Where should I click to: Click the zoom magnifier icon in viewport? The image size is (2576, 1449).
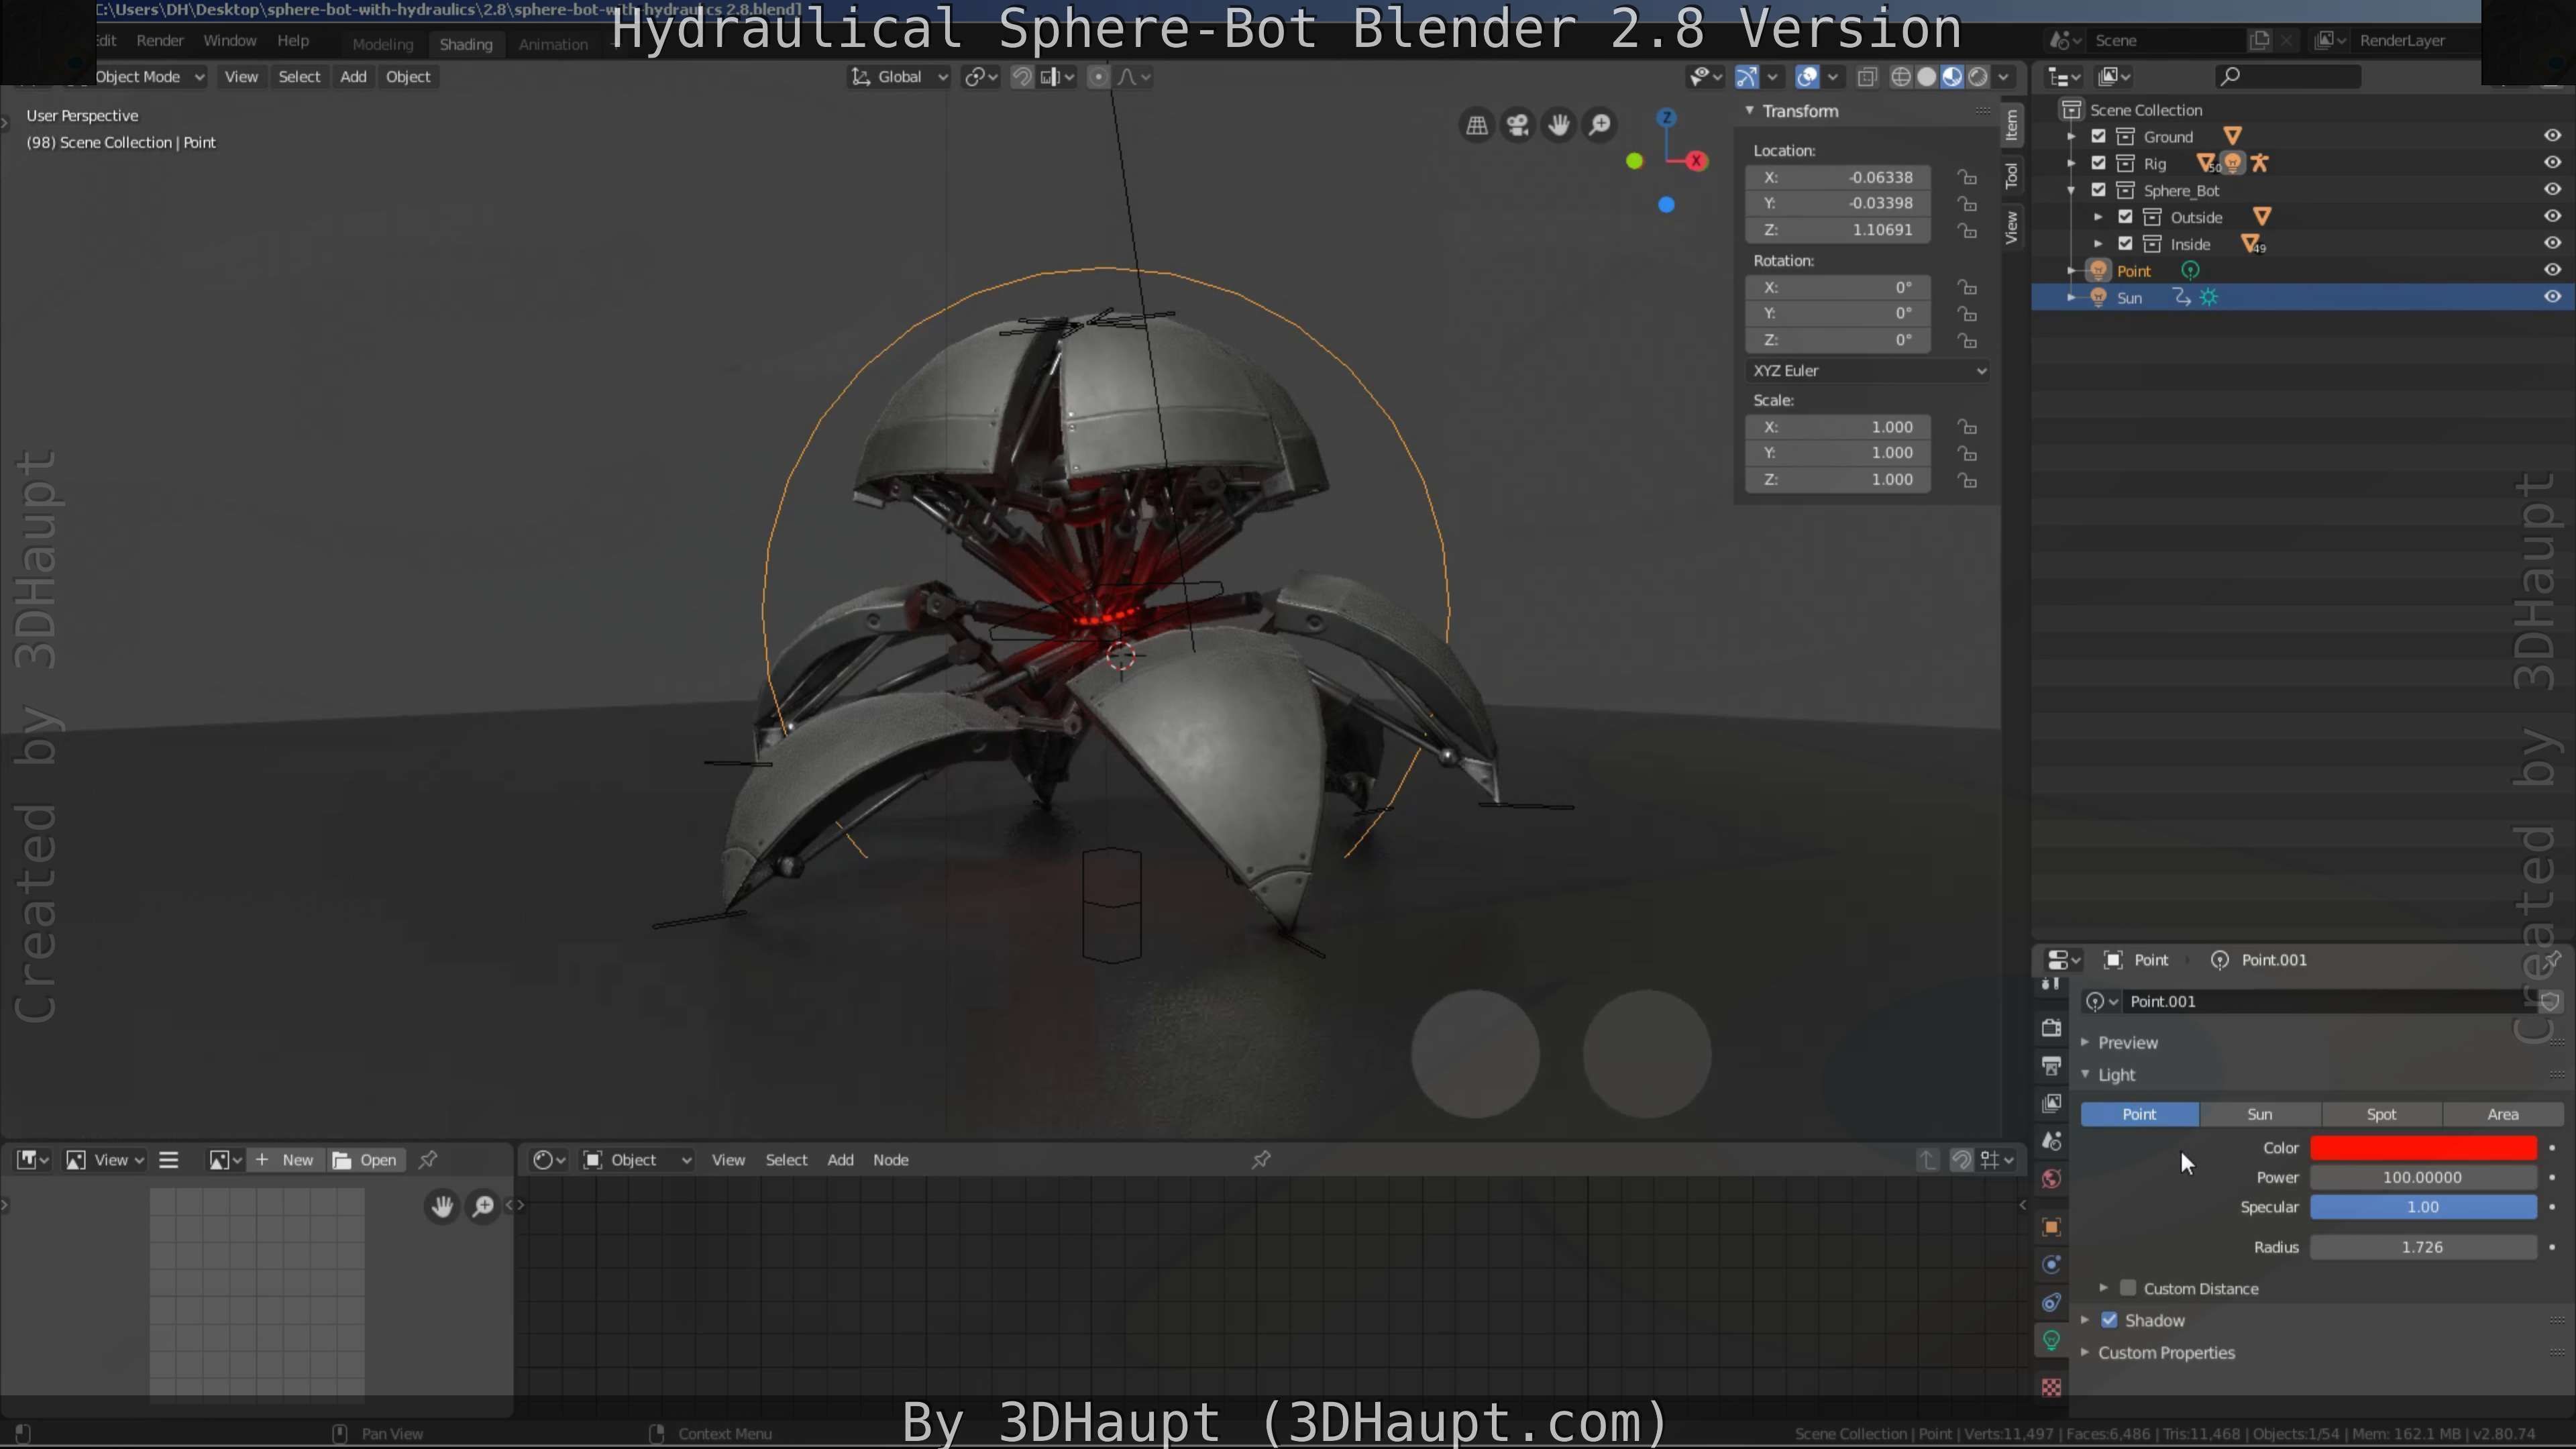click(x=1600, y=125)
